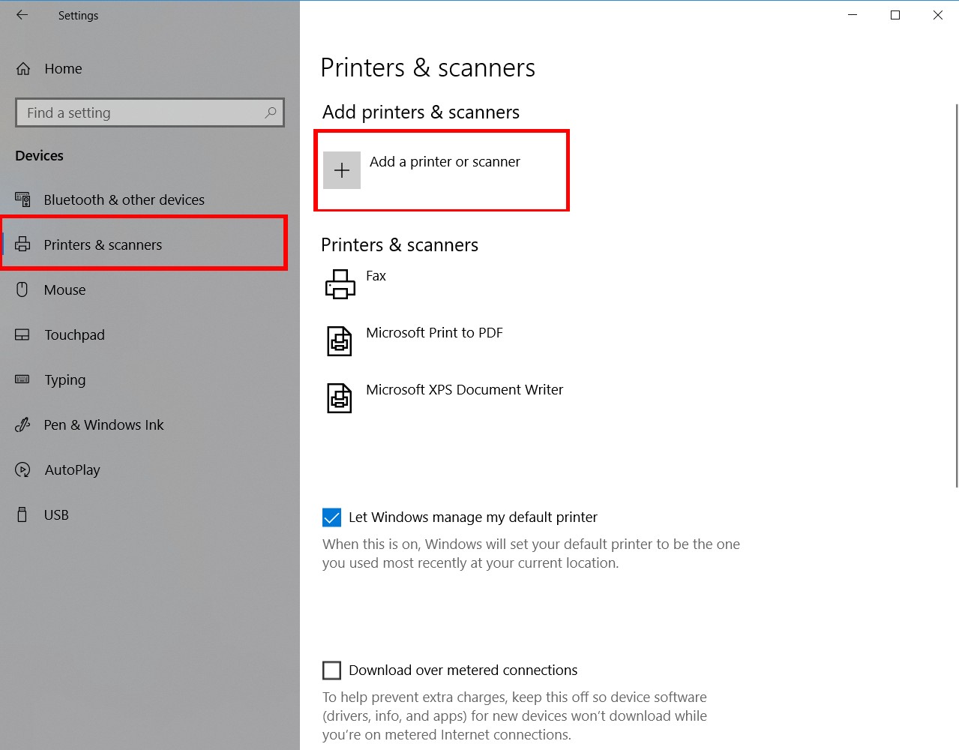Image resolution: width=959 pixels, height=750 pixels.
Task: Open Pen & Windows Ink settings
Action: pyautogui.click(x=103, y=424)
